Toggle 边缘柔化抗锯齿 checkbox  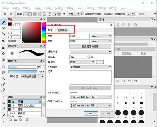[x=83, y=14]
